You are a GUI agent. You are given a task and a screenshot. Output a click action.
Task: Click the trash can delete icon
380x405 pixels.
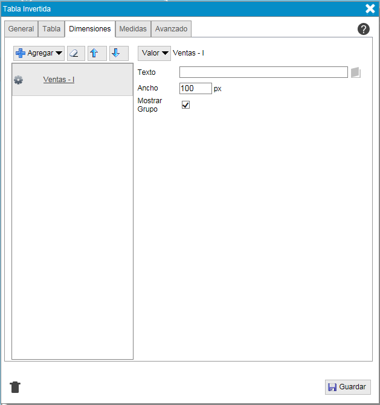pyautogui.click(x=16, y=387)
